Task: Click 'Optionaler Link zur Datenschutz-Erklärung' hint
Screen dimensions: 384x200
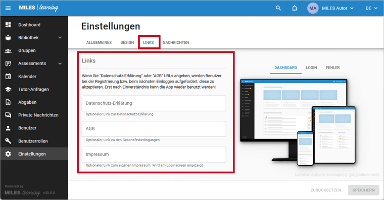Action: coord(120,114)
